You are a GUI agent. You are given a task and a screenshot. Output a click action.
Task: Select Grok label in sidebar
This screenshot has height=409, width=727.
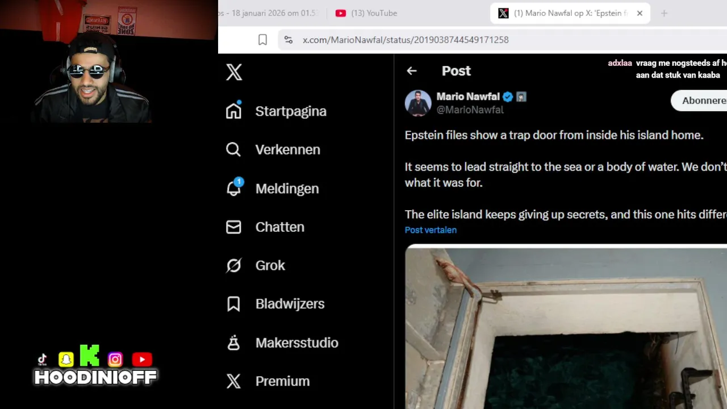[x=270, y=266]
